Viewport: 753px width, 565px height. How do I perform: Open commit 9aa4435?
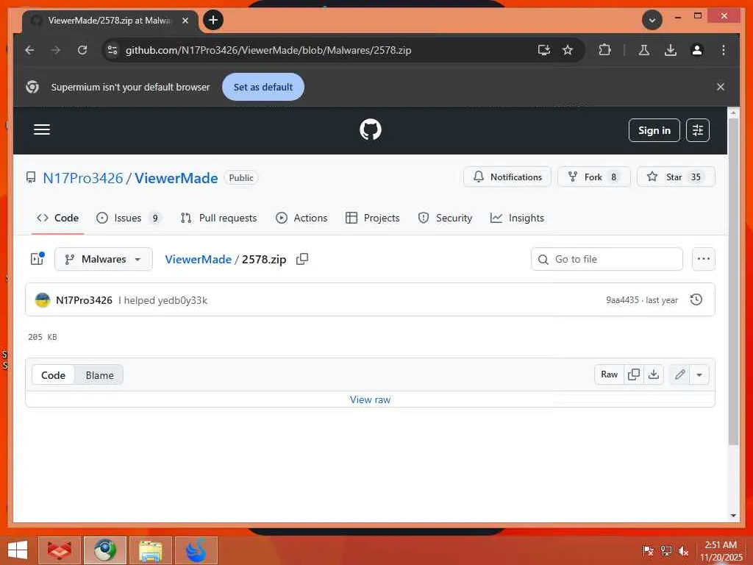[x=622, y=300]
